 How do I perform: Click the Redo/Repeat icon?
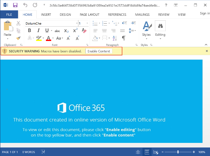(x=35, y=5)
